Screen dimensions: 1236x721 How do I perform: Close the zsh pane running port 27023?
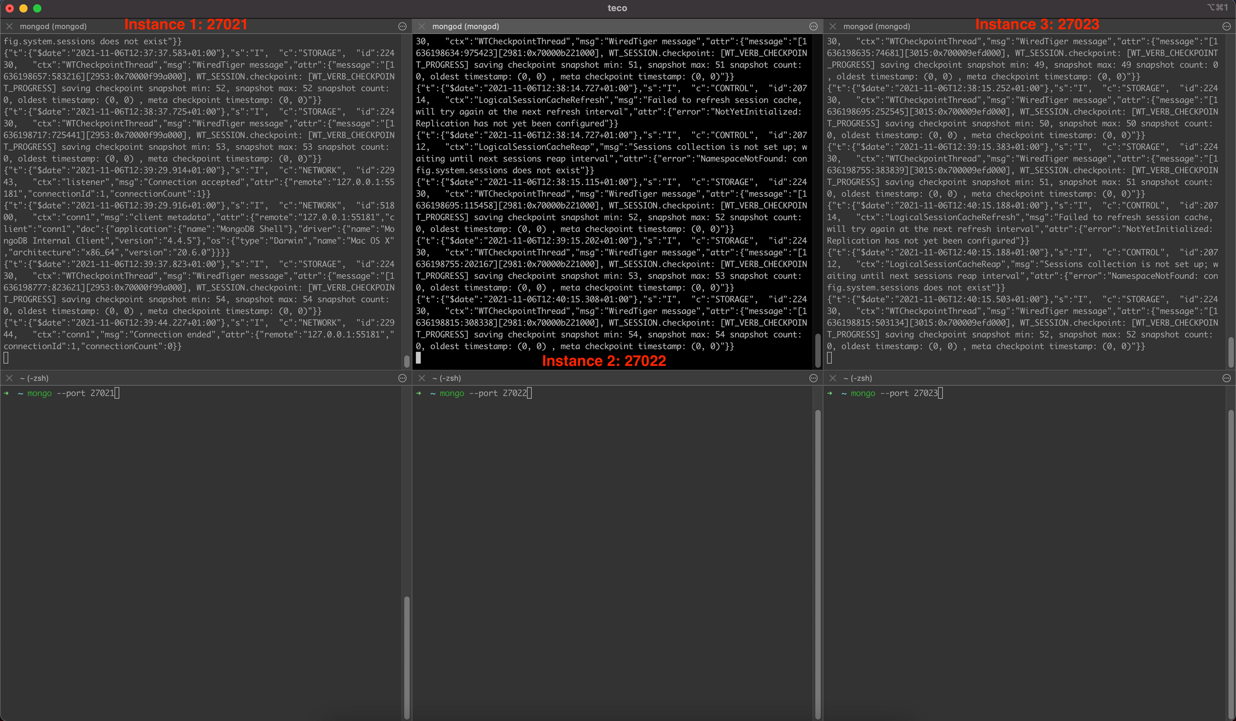(x=833, y=378)
